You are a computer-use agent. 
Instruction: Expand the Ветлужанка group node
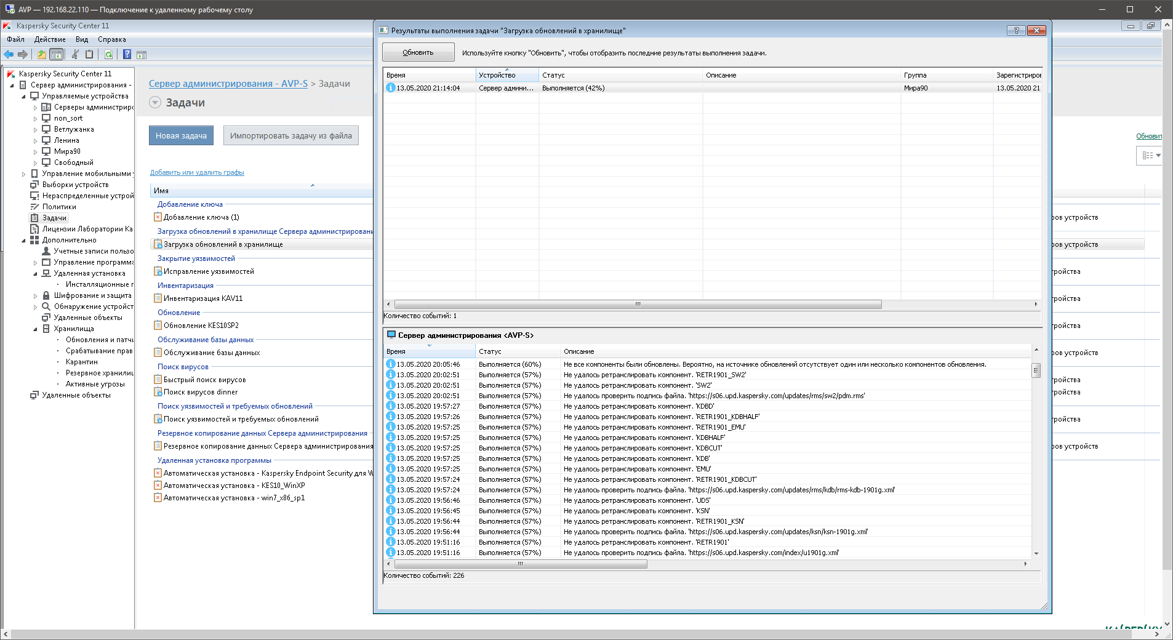pos(35,130)
